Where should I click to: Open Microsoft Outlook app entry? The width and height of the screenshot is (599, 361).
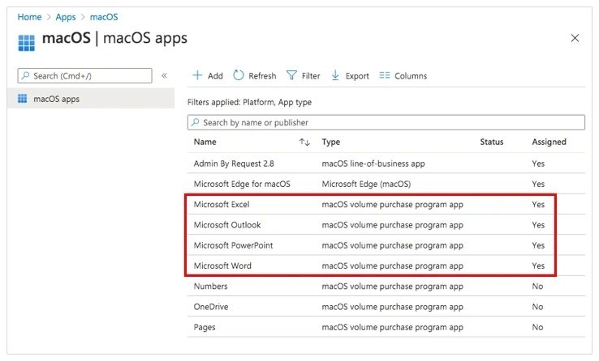tap(227, 225)
